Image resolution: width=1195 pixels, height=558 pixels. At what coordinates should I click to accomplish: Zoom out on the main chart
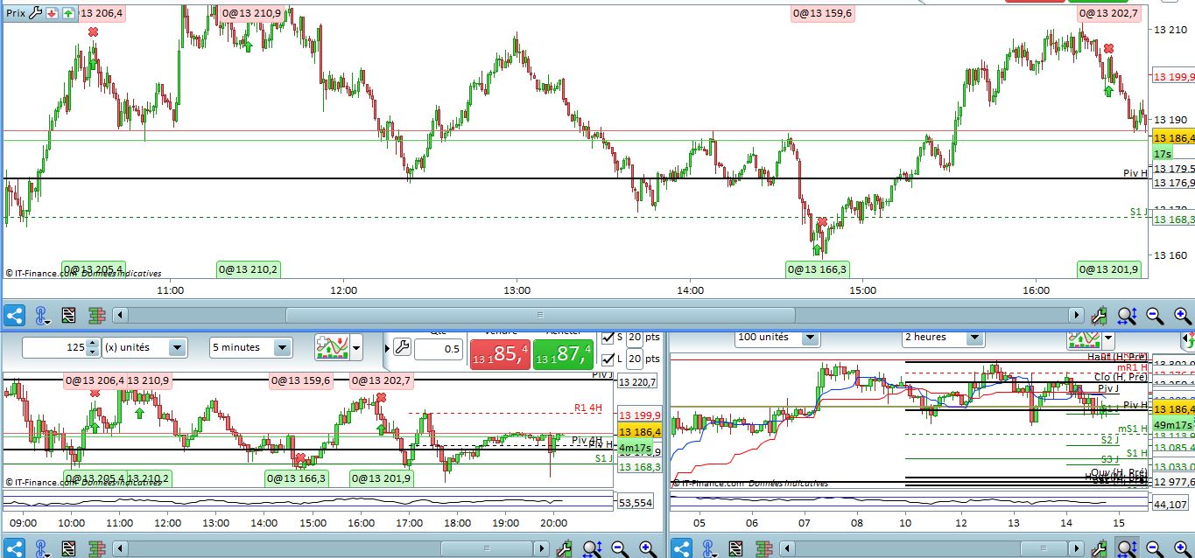1155,315
